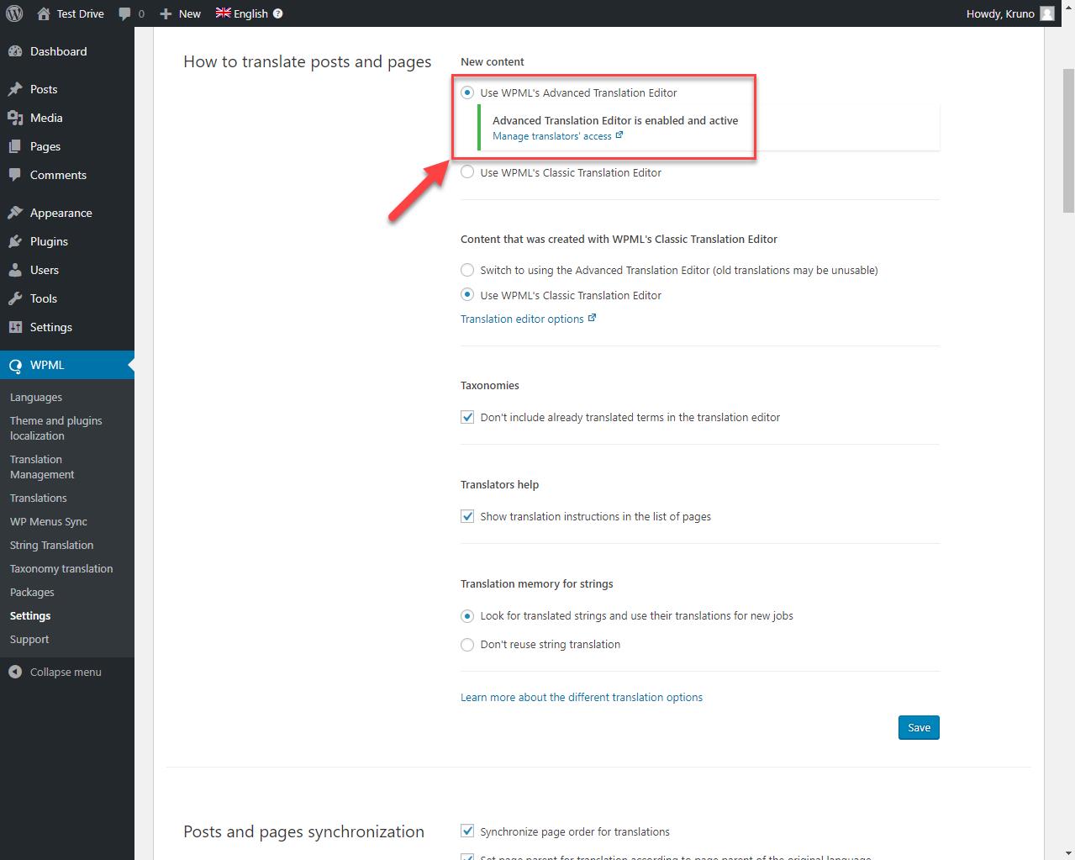Viewport: 1075px width, 860px height.
Task: Uncheck show translation instructions checkbox
Action: click(x=467, y=516)
